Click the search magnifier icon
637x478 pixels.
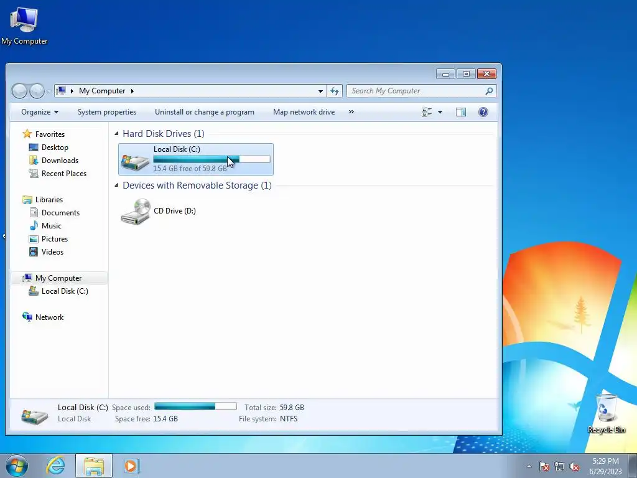click(x=489, y=91)
